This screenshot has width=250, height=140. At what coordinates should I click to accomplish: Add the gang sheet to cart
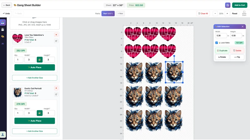[240, 5]
